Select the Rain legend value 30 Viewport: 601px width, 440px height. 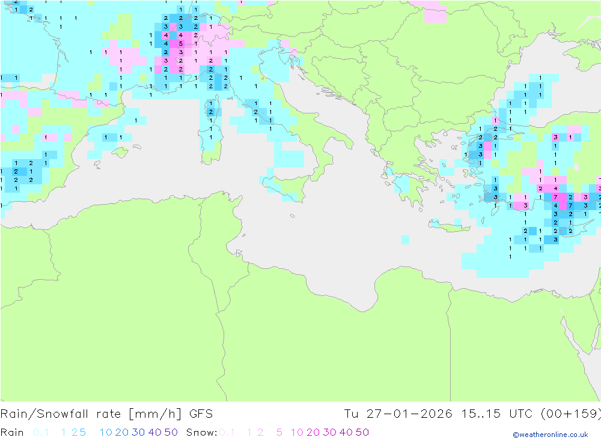tap(138, 432)
